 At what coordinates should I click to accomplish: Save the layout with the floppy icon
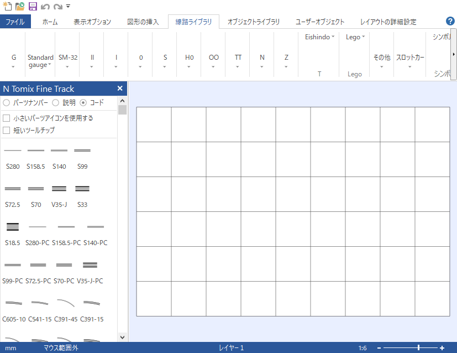[33, 6]
